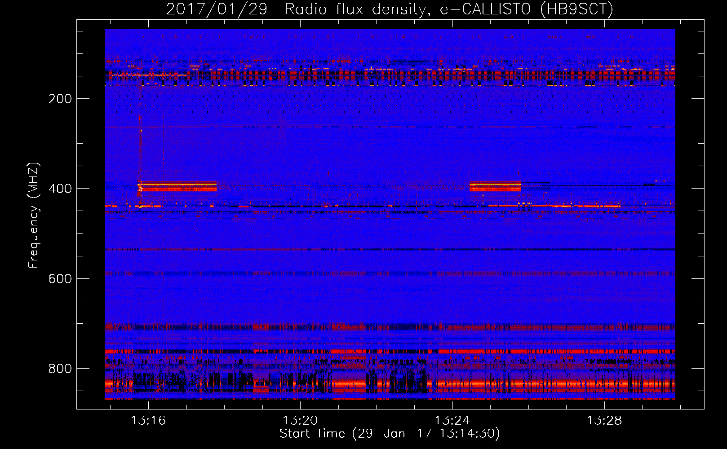Click the 600 frequency tick label
This screenshot has width=727, height=449.
60,279
